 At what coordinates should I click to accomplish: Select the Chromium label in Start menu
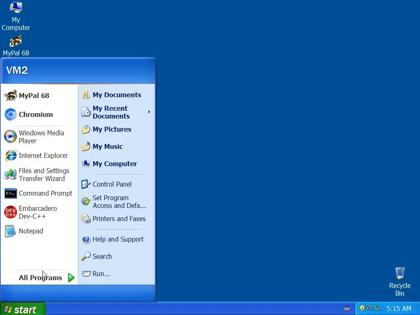click(36, 115)
